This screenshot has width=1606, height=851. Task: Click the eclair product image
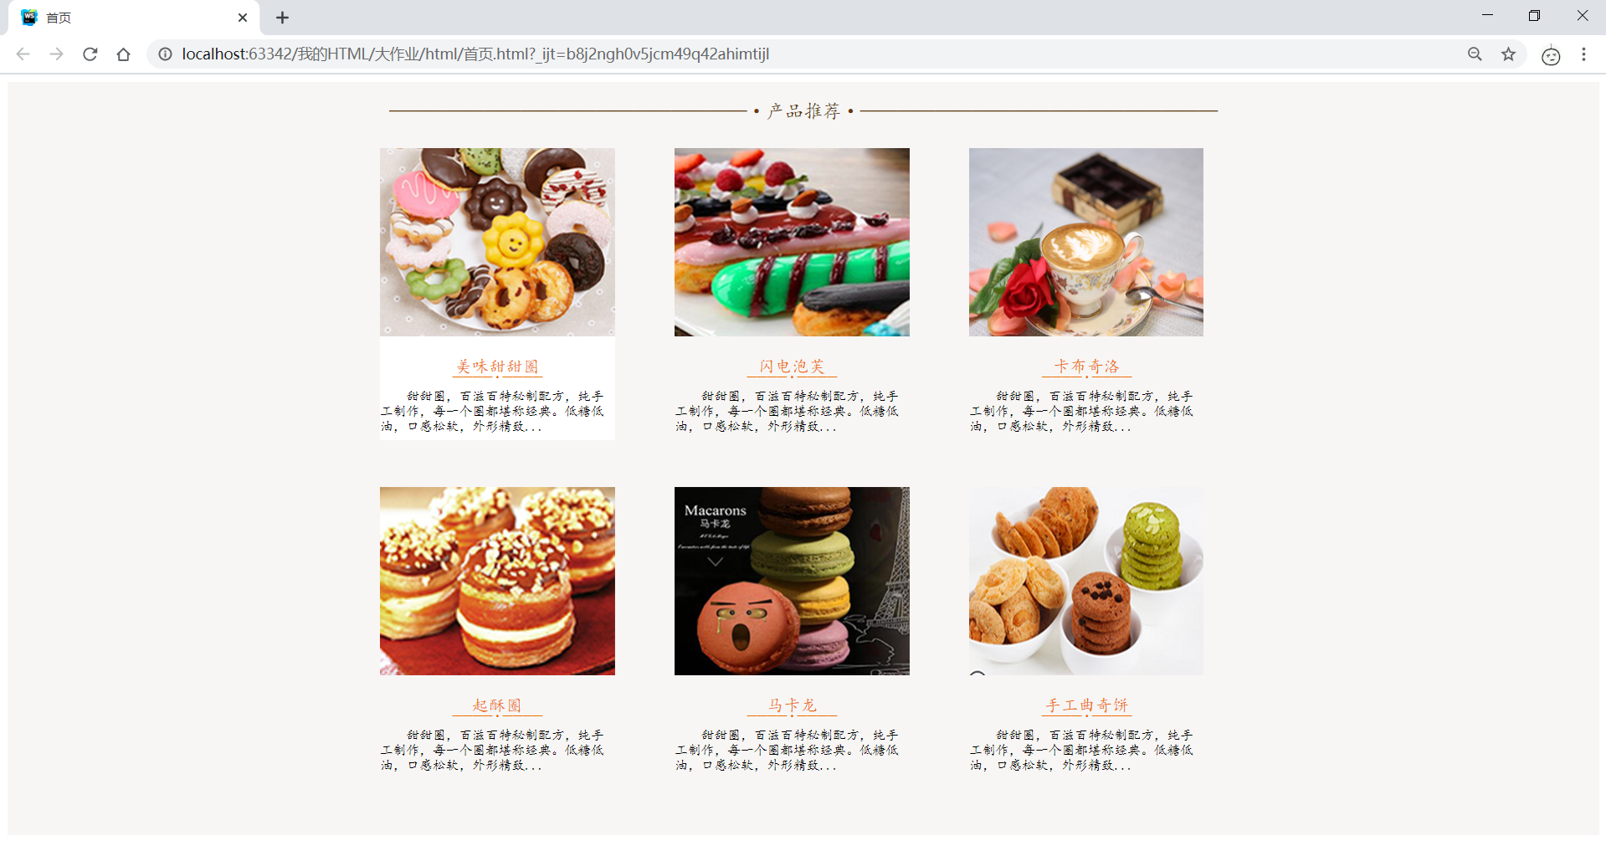[x=792, y=243]
